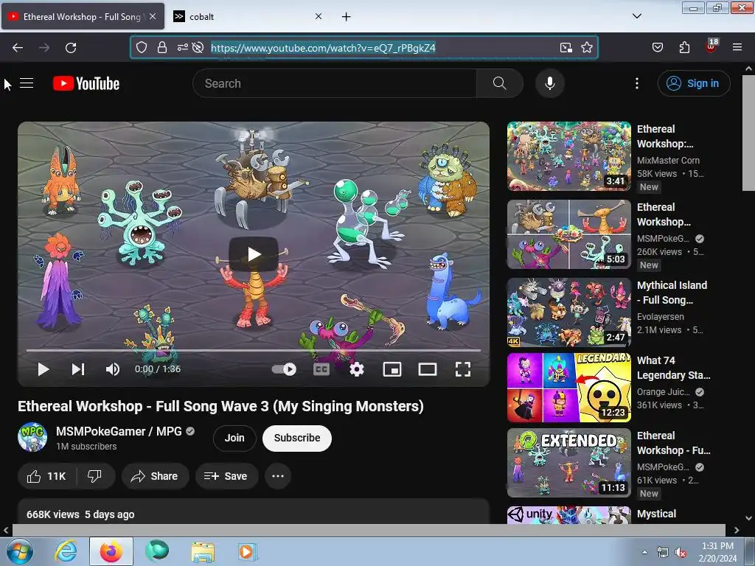Screen dimensions: 755x566
Task: Skip to next video in player
Action: pyautogui.click(x=78, y=369)
